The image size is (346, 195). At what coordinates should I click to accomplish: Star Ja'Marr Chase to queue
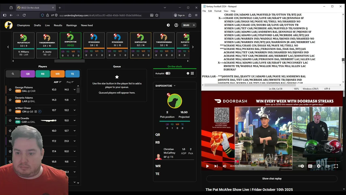click(10, 110)
